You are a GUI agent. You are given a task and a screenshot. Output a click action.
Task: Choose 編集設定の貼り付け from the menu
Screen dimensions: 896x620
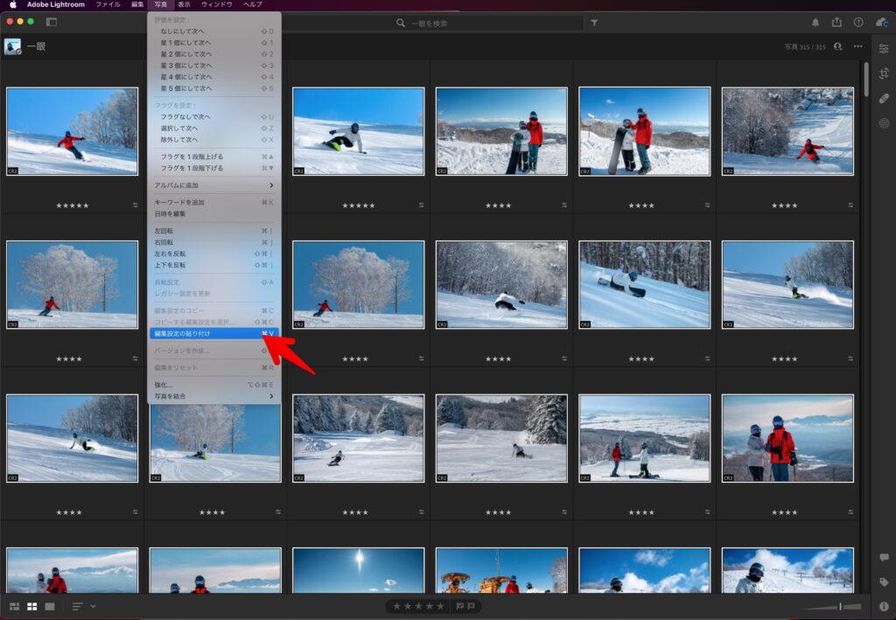click(213, 333)
